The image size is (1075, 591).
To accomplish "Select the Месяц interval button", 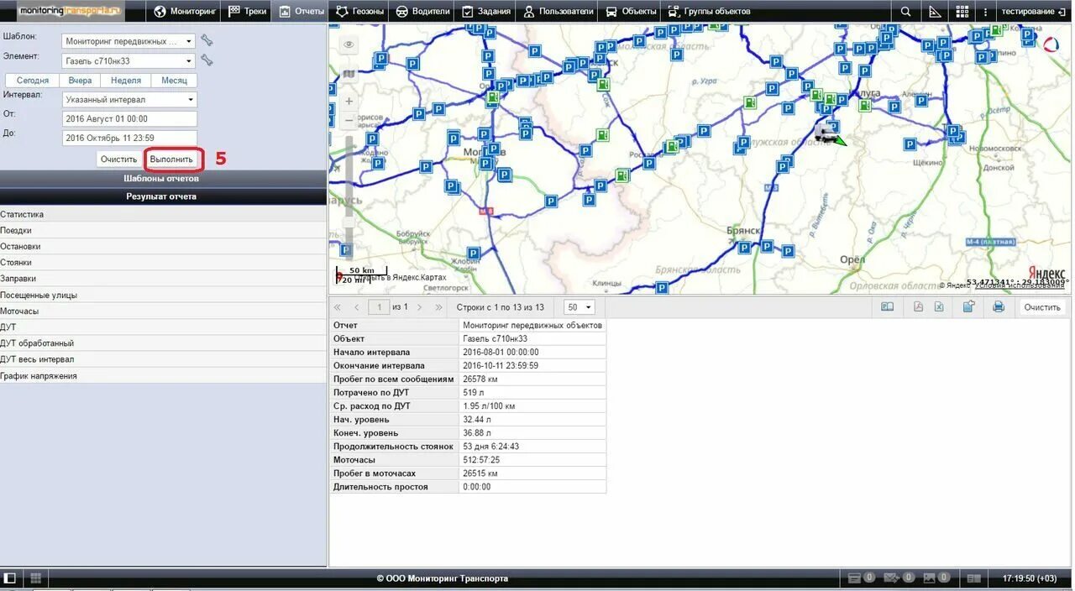I will click(x=175, y=81).
